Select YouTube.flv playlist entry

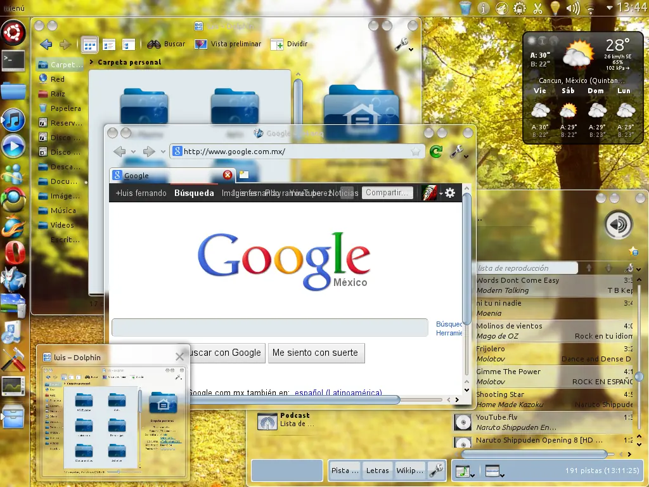click(x=543, y=422)
